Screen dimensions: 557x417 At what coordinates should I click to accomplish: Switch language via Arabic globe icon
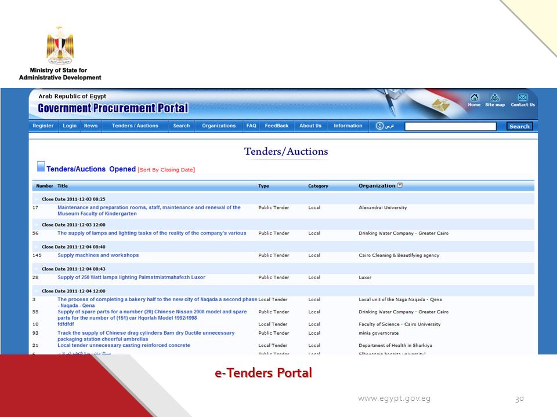tap(379, 126)
